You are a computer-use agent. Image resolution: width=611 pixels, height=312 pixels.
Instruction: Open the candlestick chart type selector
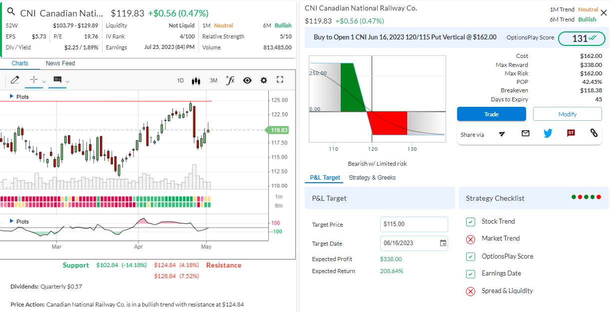(x=196, y=80)
